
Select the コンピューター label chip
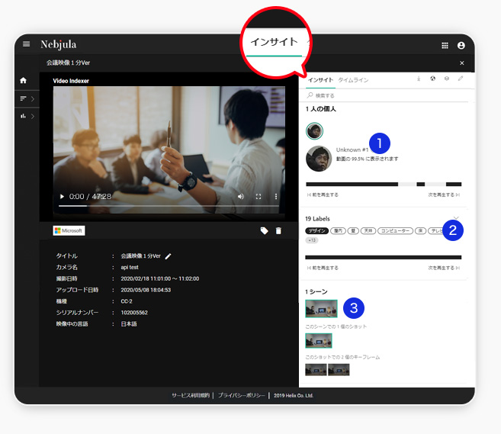pyautogui.click(x=395, y=231)
